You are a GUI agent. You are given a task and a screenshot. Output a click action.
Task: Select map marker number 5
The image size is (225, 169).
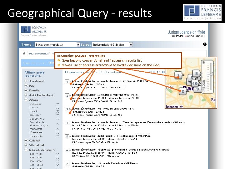click(192, 78)
